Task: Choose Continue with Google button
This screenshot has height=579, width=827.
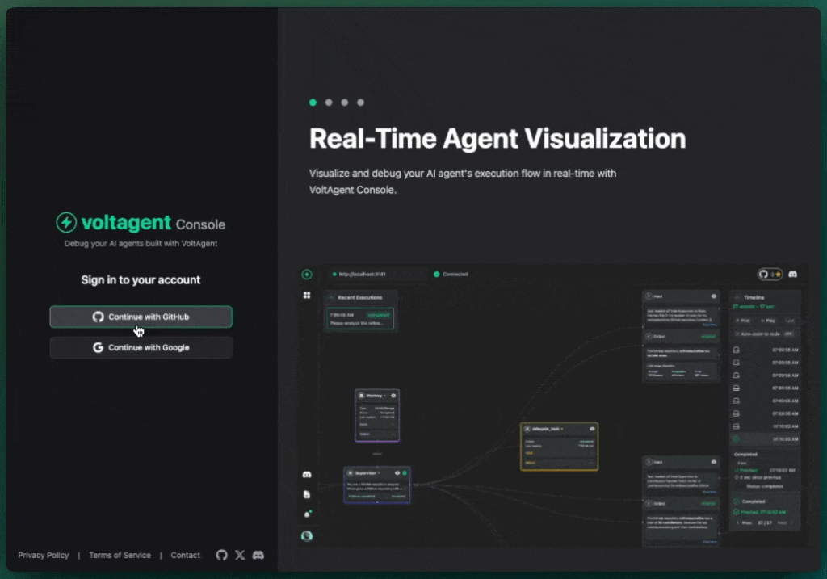Action: coord(141,347)
